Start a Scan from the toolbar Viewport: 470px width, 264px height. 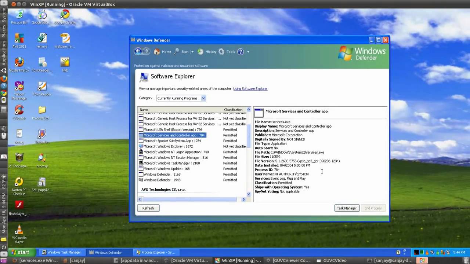pos(181,52)
